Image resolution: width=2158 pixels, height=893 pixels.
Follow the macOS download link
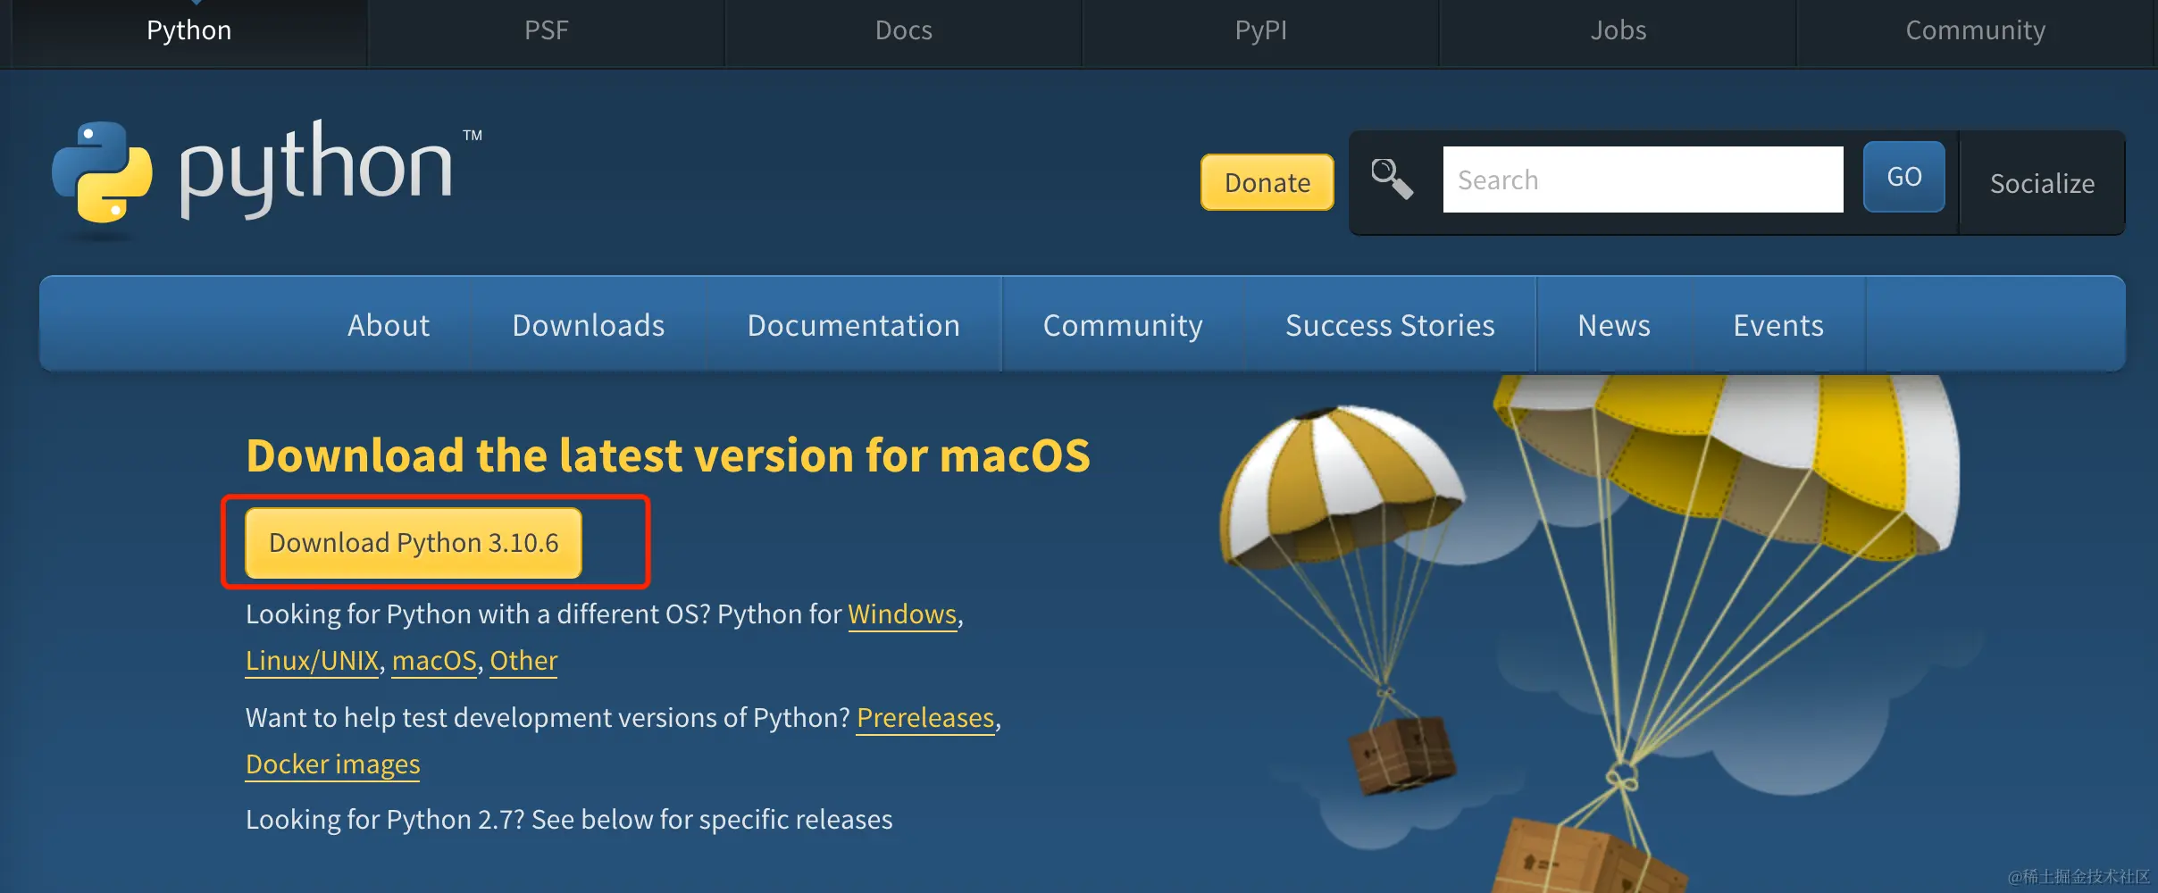(434, 661)
